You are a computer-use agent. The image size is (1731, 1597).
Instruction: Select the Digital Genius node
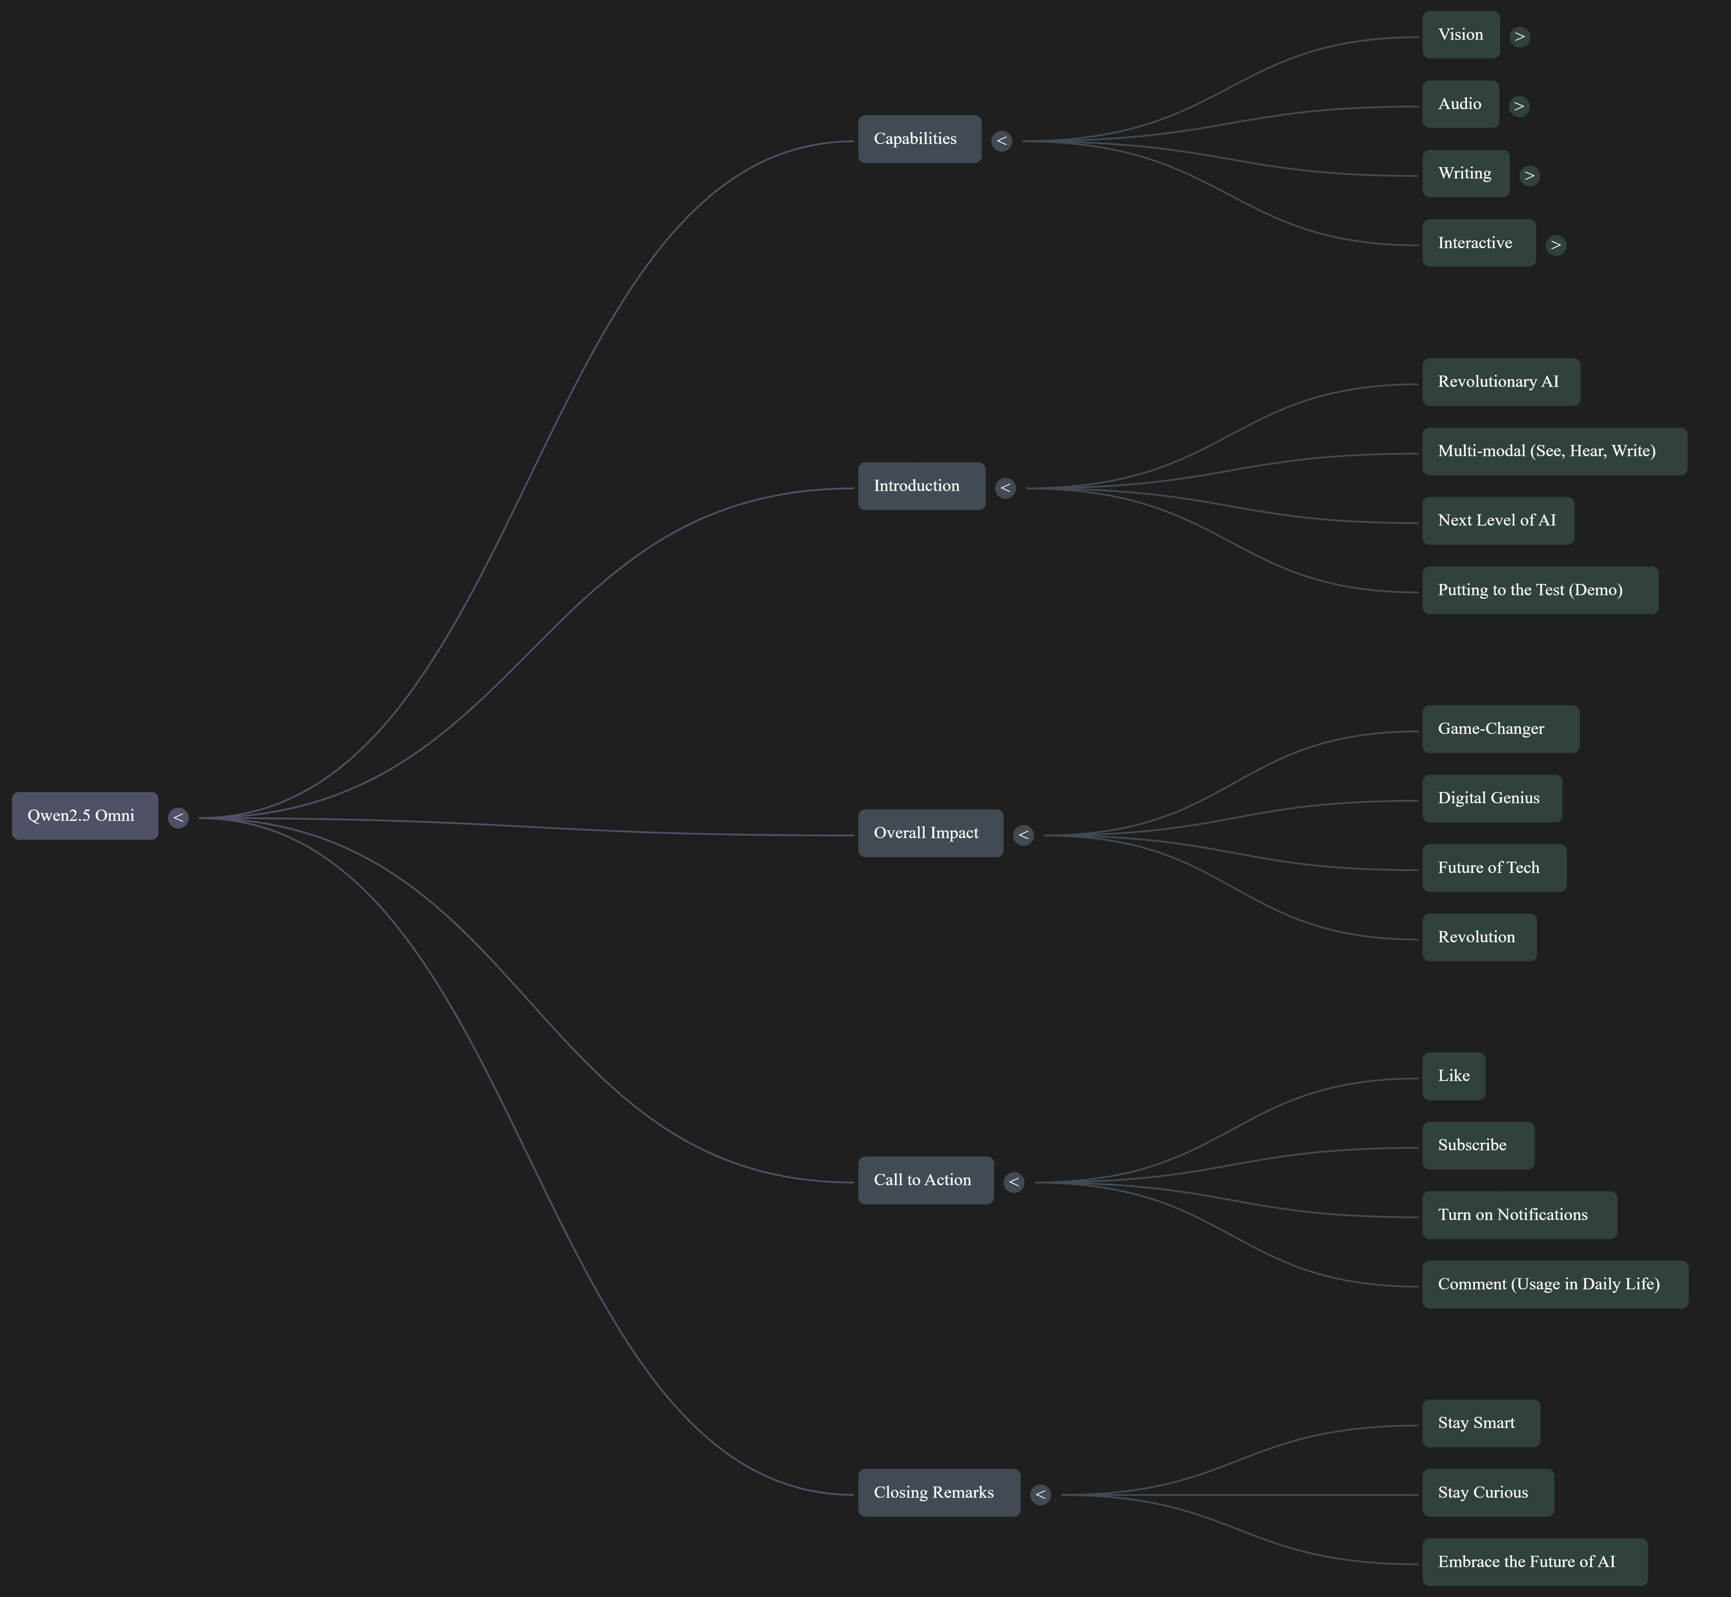[1492, 798]
